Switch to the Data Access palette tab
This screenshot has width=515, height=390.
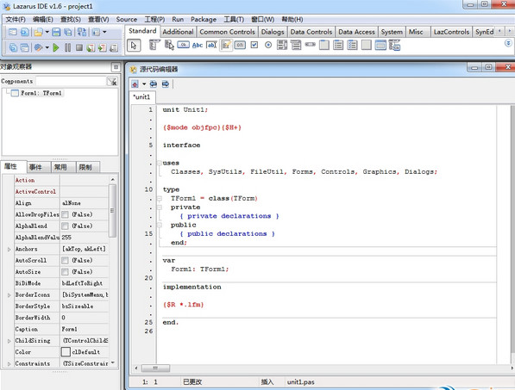point(356,32)
